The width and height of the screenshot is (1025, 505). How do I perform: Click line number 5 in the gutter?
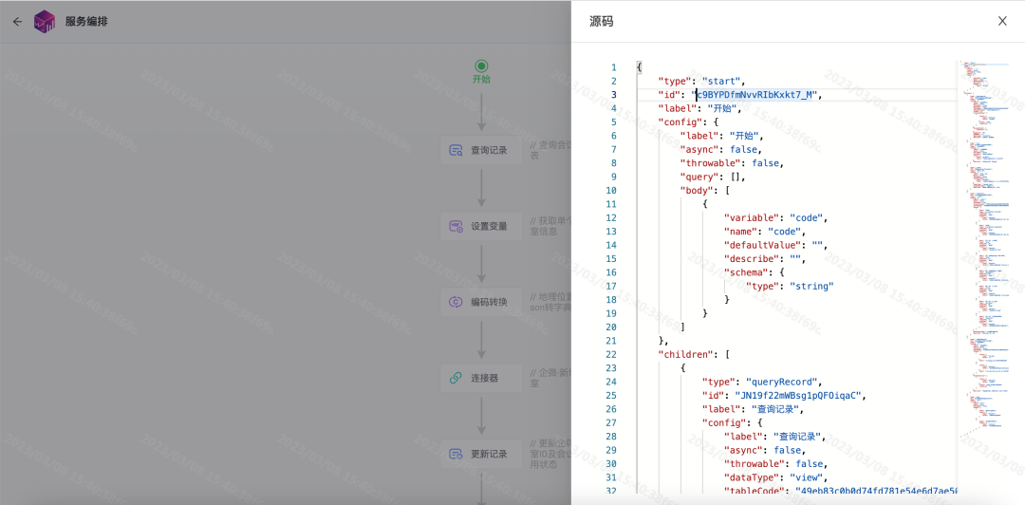click(613, 122)
